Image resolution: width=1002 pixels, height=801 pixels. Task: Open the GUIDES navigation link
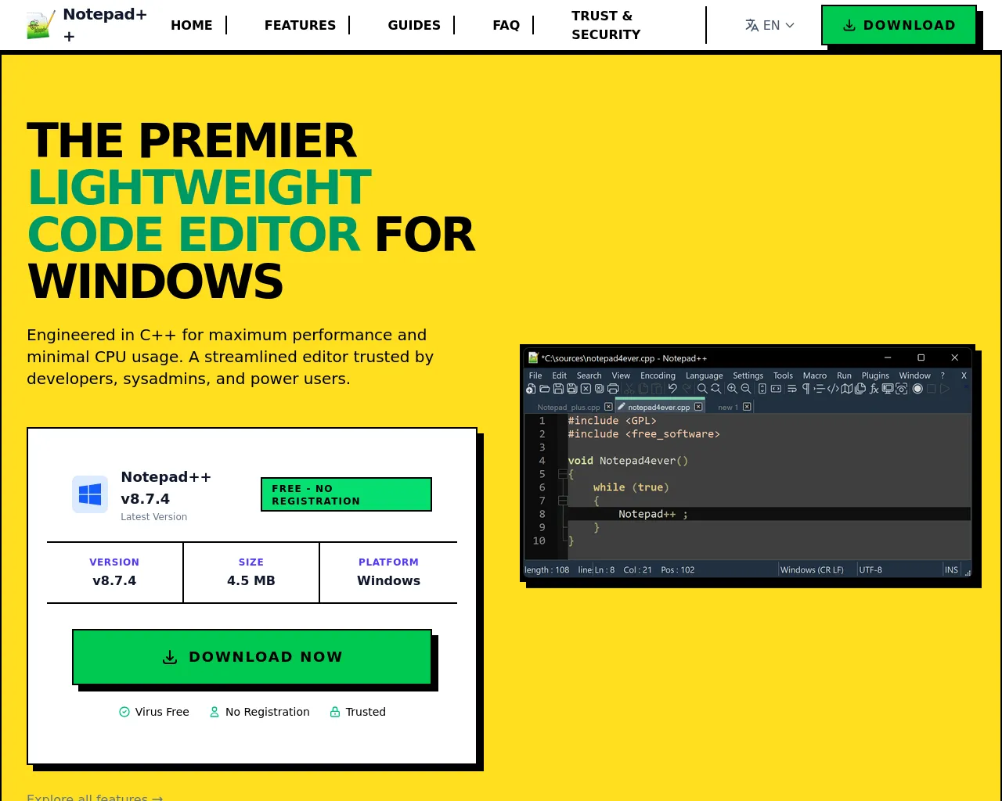pos(414,25)
